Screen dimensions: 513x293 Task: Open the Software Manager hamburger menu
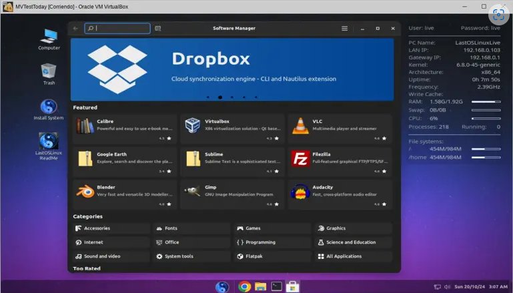[x=344, y=29]
